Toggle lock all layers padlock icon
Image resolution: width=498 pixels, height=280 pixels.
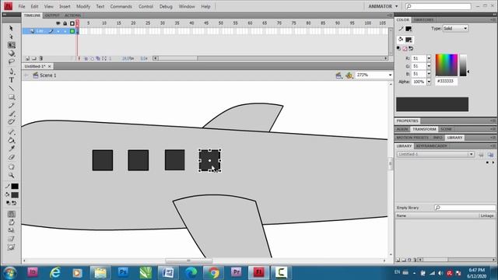click(x=65, y=23)
